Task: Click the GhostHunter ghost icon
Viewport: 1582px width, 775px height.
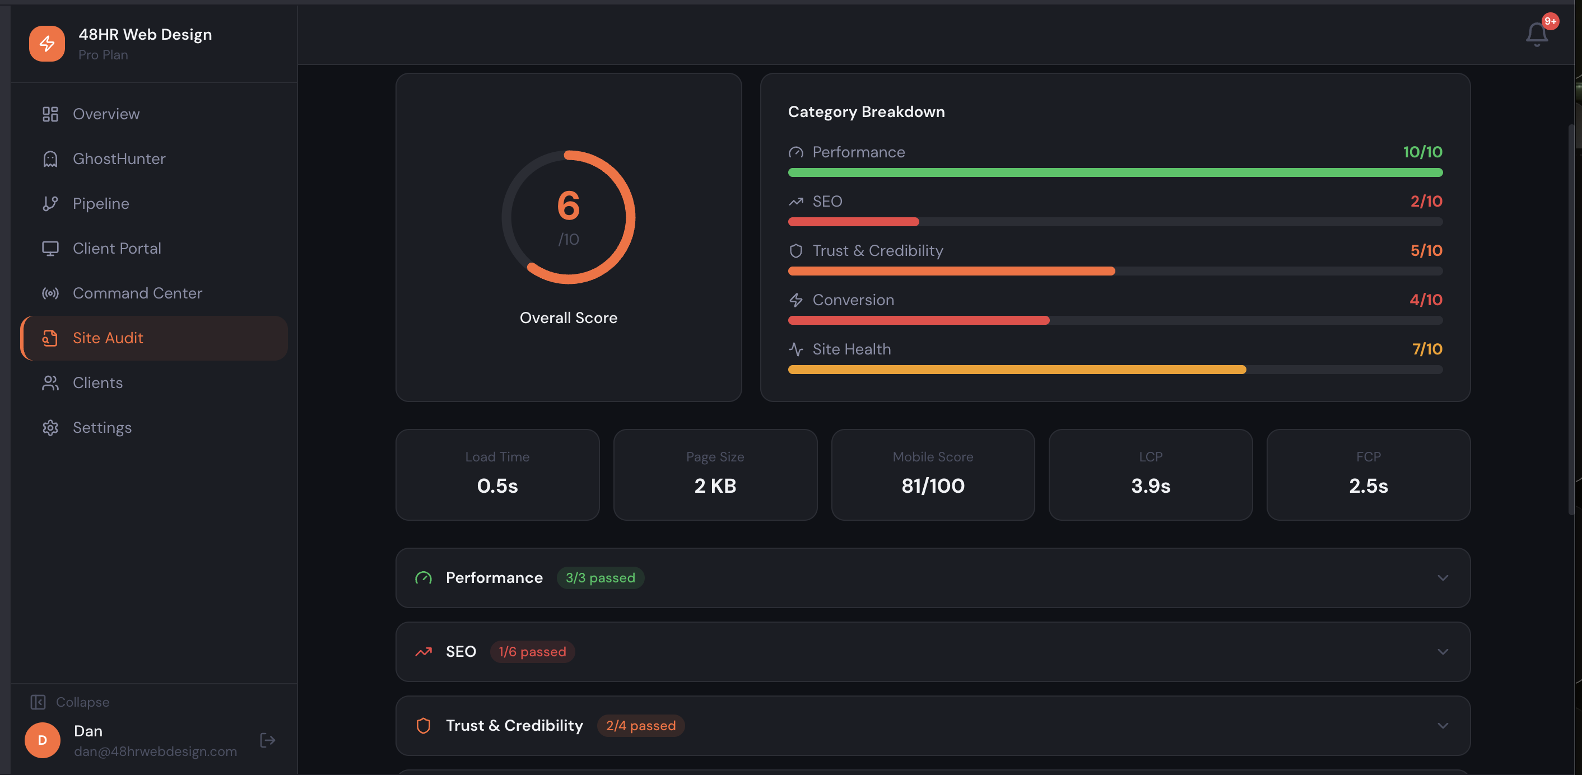Action: [x=50, y=159]
